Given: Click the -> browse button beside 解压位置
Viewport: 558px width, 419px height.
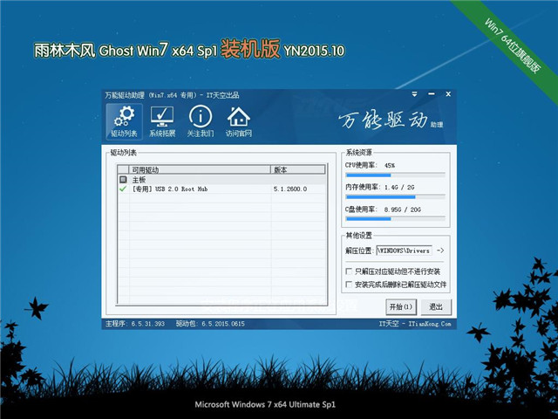Looking at the screenshot, I should click(440, 251).
